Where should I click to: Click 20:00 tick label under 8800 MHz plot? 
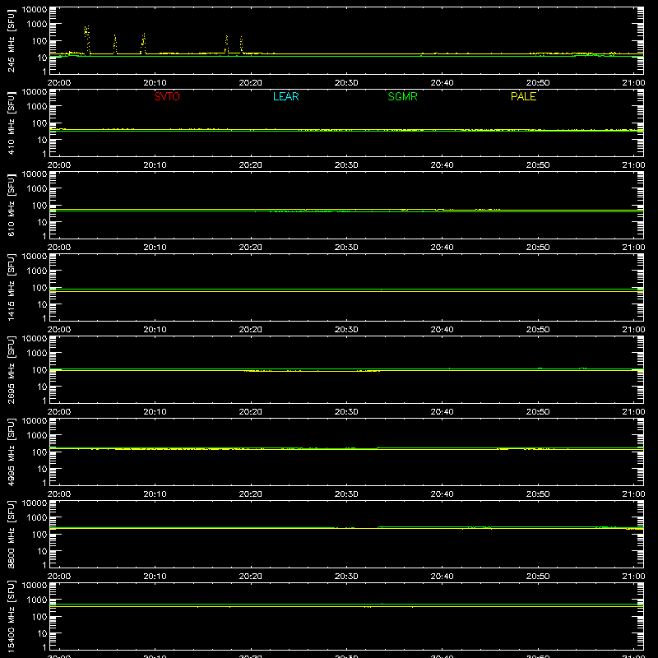pyautogui.click(x=58, y=577)
